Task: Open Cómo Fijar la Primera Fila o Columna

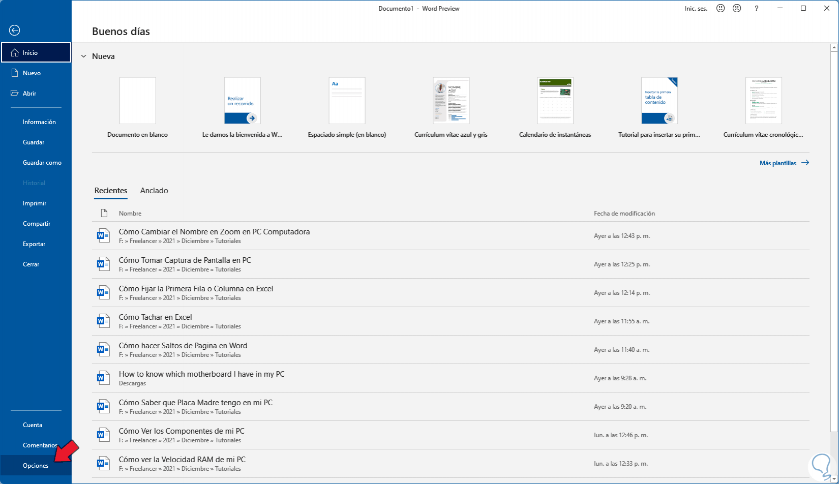Action: pyautogui.click(x=451, y=293)
